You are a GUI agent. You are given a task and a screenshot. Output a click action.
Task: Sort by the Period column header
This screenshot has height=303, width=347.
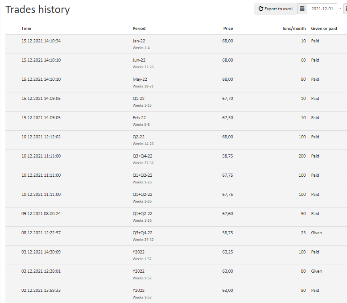click(x=139, y=29)
